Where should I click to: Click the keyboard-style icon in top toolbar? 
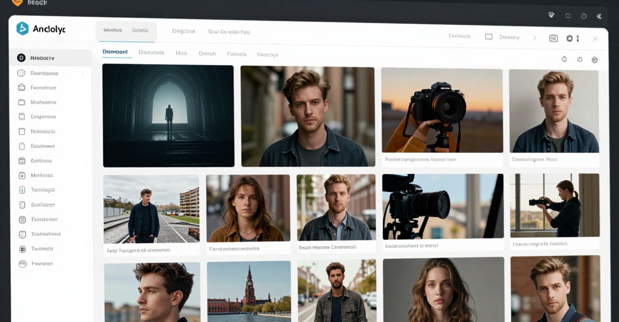pyautogui.click(x=553, y=38)
